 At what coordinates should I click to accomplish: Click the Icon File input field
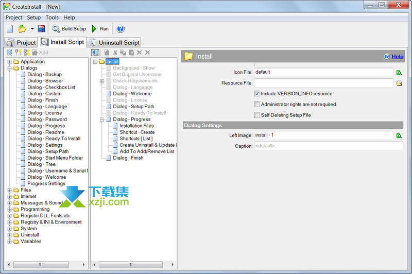324,72
